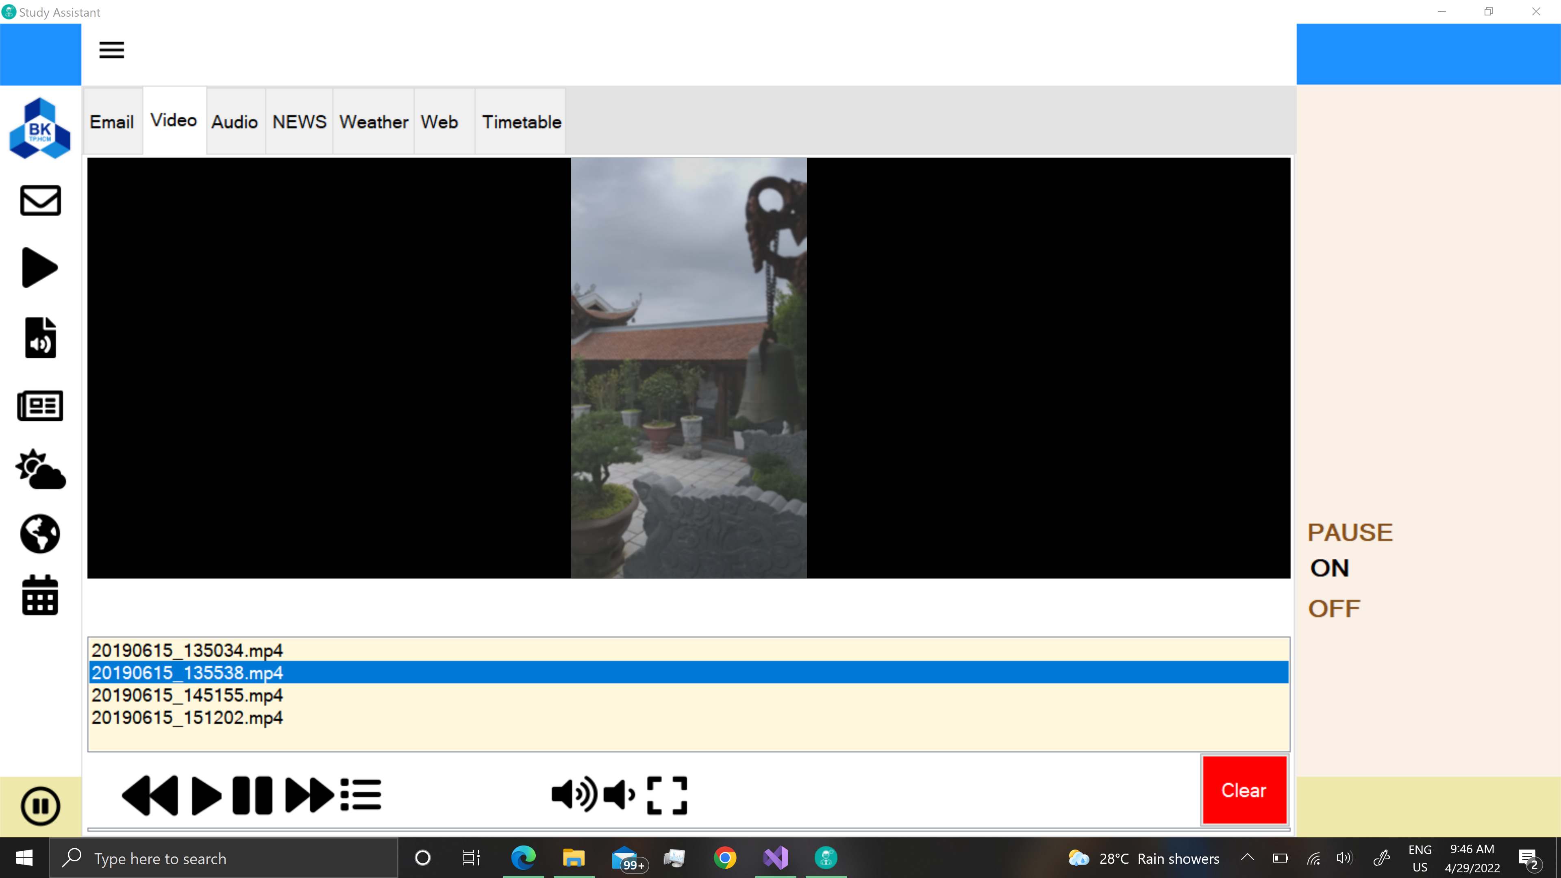Open the audio file sidebar icon
The width and height of the screenshot is (1561, 878).
(x=40, y=337)
